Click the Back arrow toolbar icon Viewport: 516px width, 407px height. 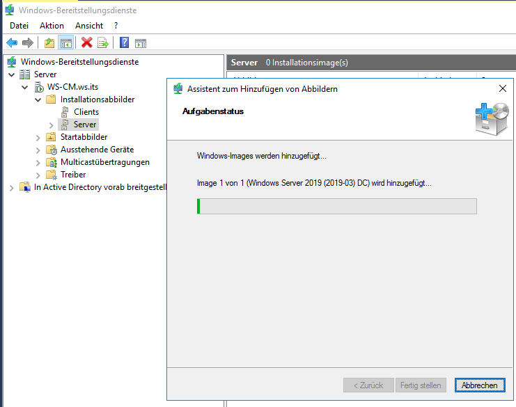(12, 42)
